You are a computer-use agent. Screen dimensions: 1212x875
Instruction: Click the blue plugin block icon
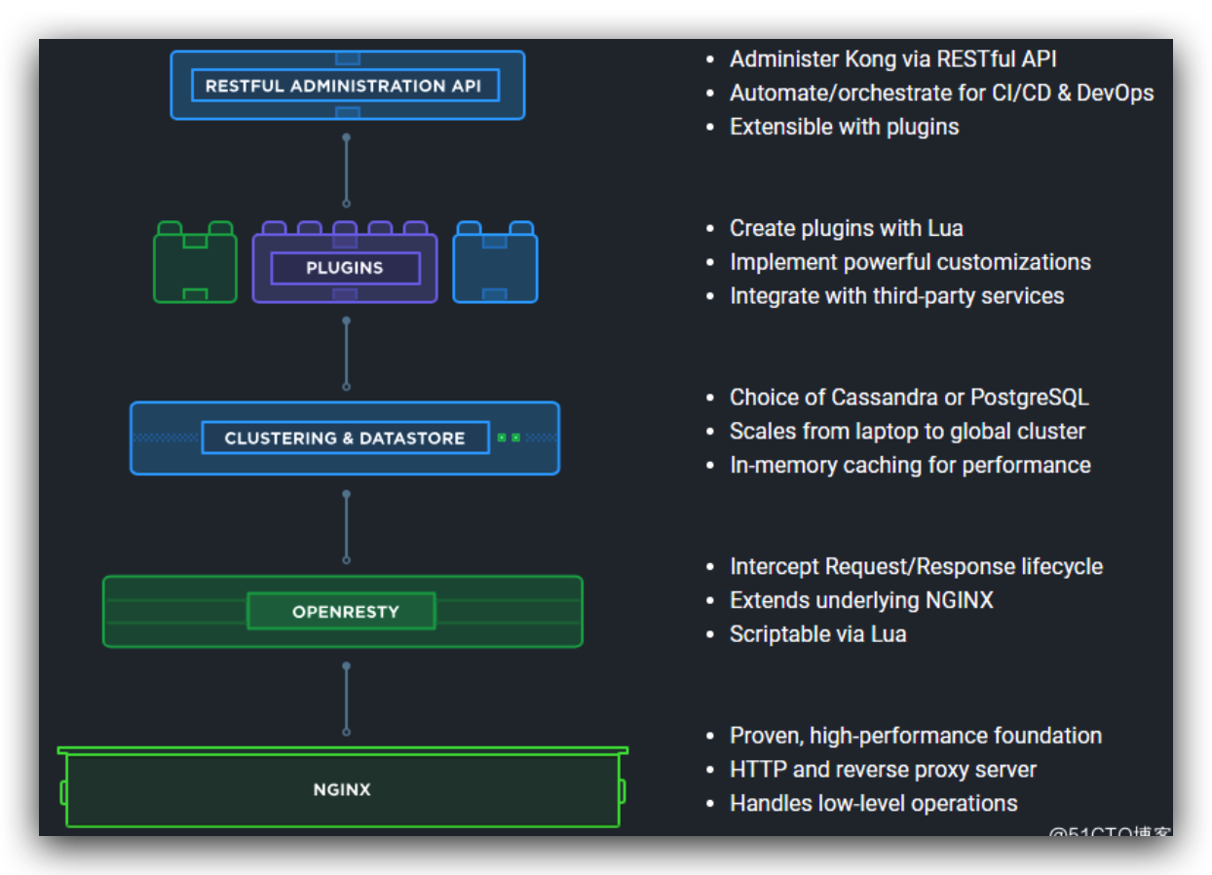[495, 263]
